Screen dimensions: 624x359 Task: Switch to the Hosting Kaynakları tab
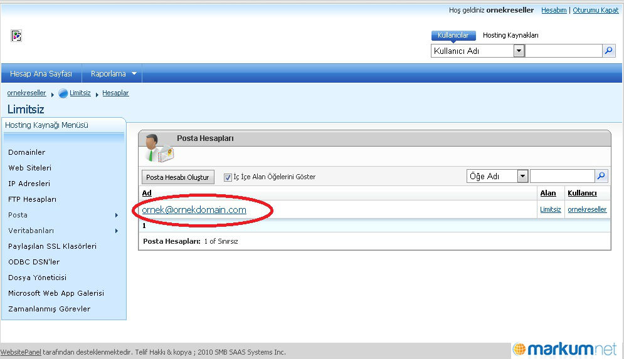click(x=510, y=35)
